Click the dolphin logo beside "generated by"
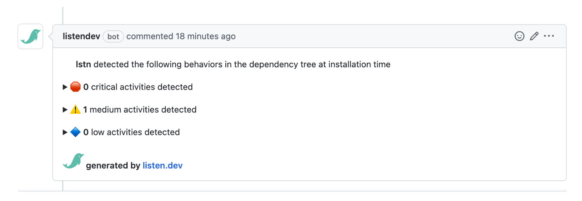Viewport: 582px width, 201px height. [x=73, y=161]
